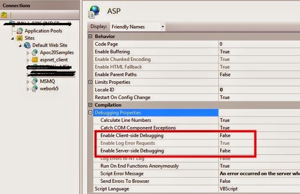Click the Script Error Message value field
This screenshot has width=300, height=194.
tap(259, 174)
